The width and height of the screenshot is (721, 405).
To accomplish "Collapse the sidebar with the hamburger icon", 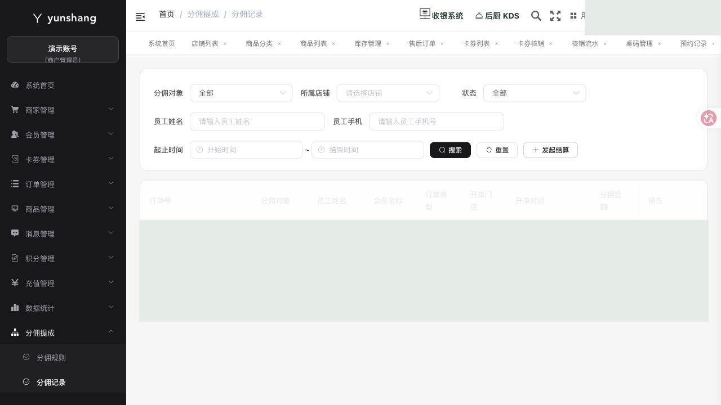I will 140,17.
